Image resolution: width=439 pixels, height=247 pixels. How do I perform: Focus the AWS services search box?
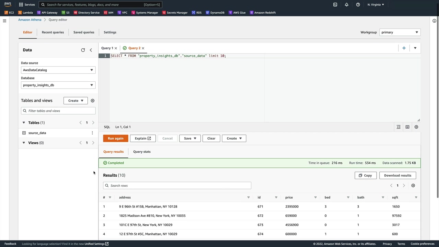click(100, 4)
